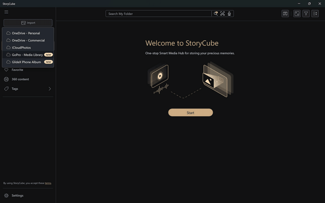Screen dimensions: 325x203
Task: Choose OneDrive - Commercial from the list
Action: coord(28,41)
